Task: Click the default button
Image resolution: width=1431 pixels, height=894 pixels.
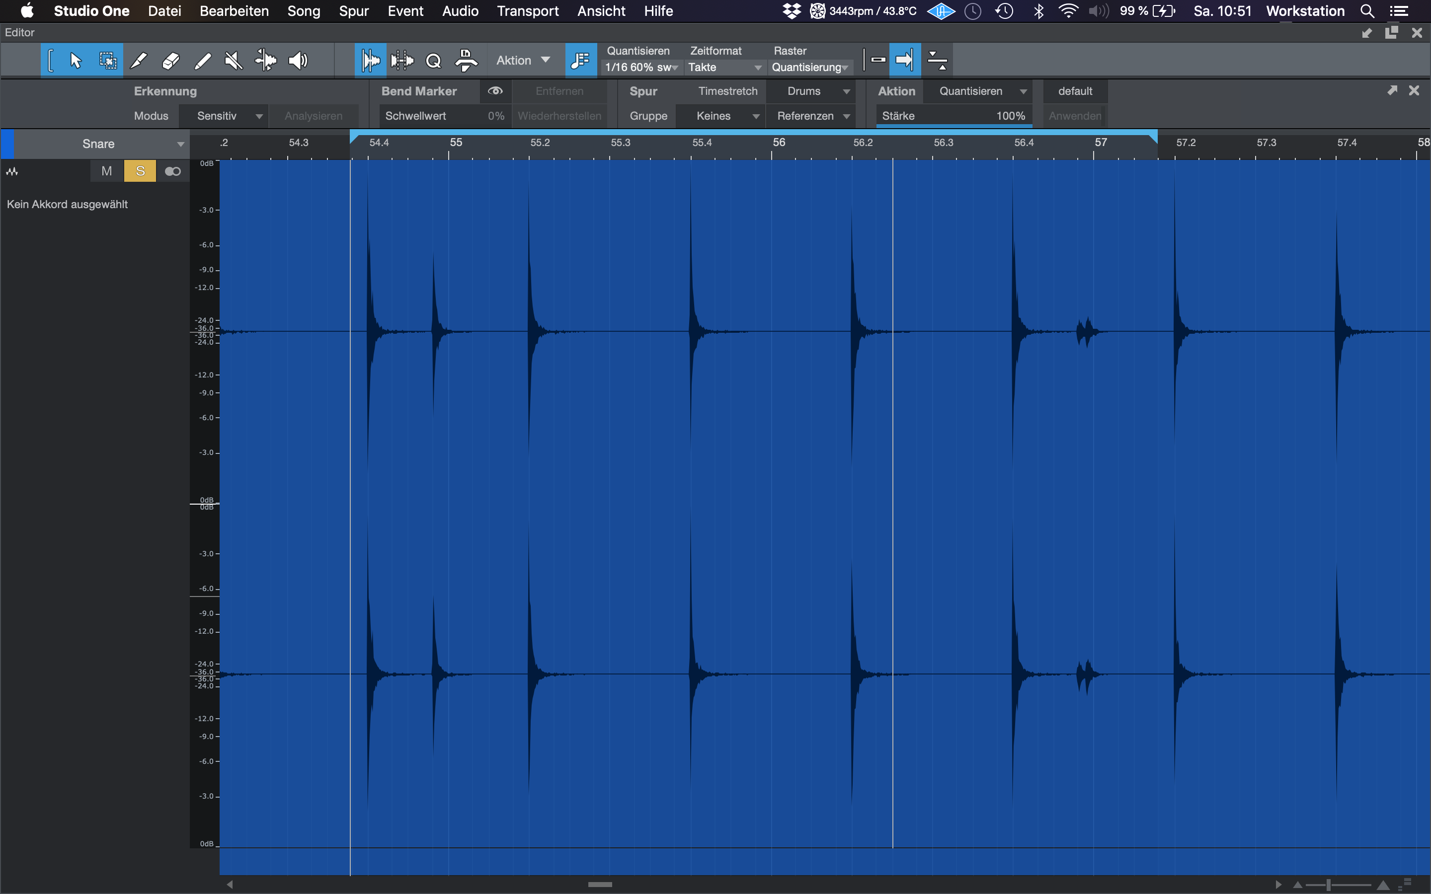Action: coord(1074,91)
